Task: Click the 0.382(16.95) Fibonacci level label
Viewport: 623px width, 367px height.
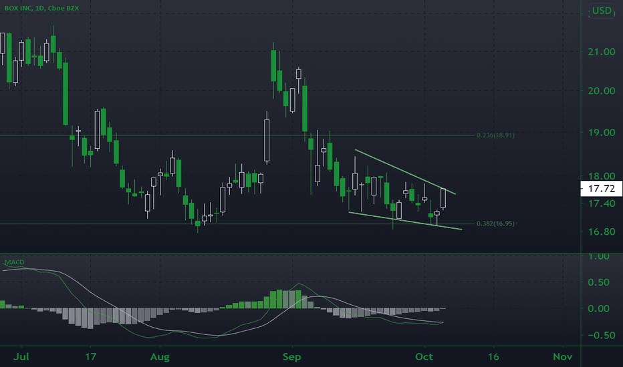Action: tap(495, 224)
